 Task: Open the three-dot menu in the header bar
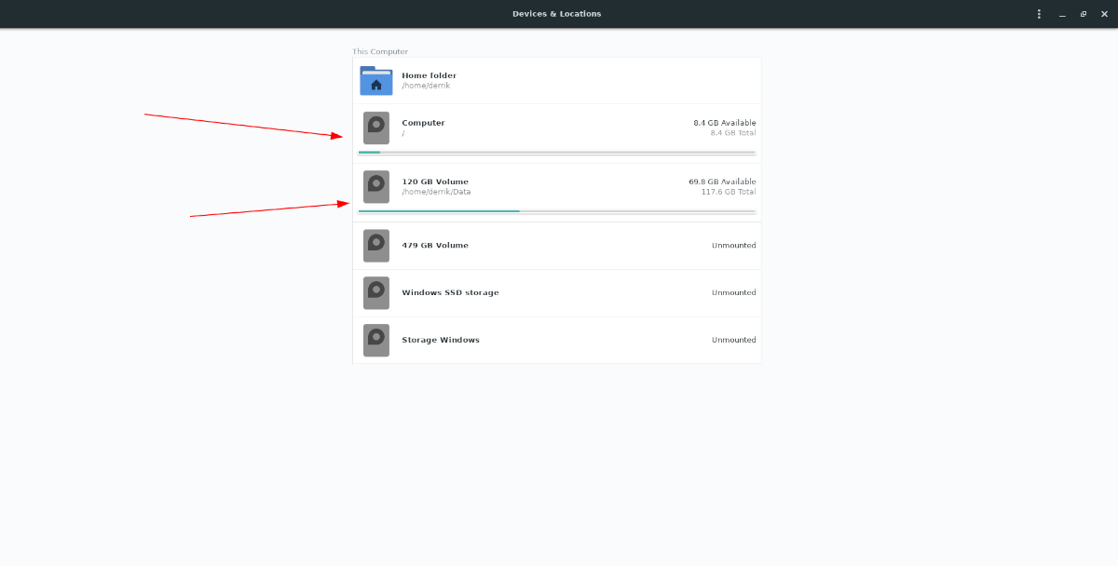coord(1039,14)
